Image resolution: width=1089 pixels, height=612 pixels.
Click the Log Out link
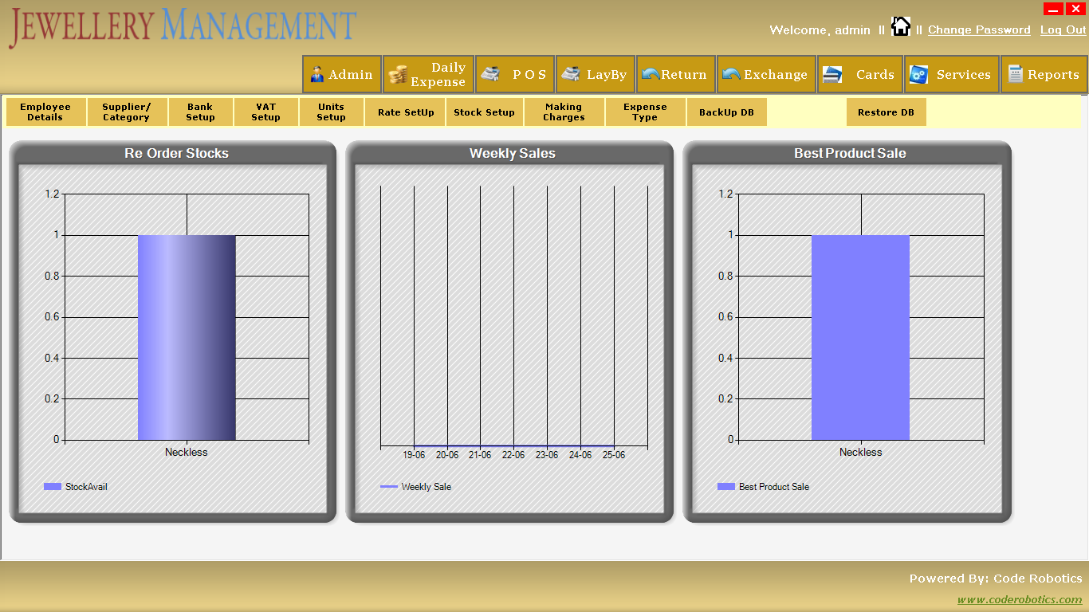tap(1063, 30)
